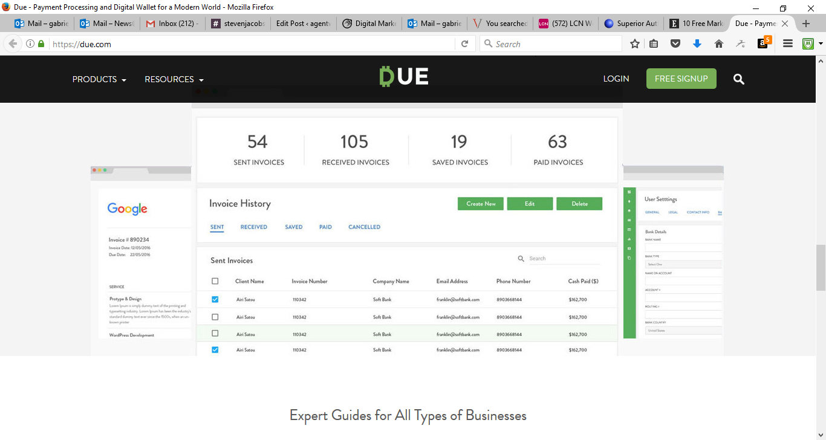This screenshot has width=826, height=440.
Task: Click the due.com address bar
Action: click(251, 44)
